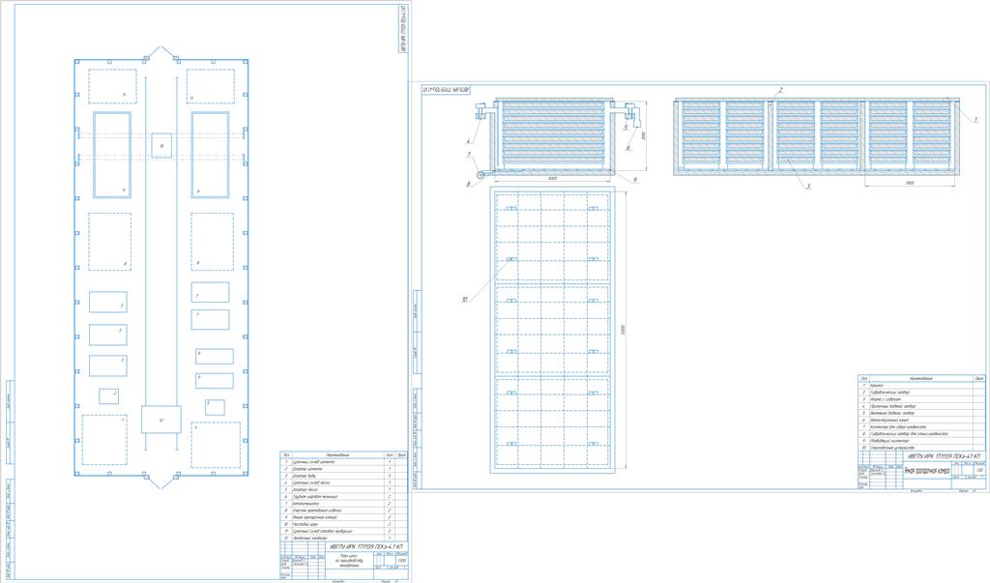Click 'Вентиляционный канал' legend row

click(x=921, y=420)
